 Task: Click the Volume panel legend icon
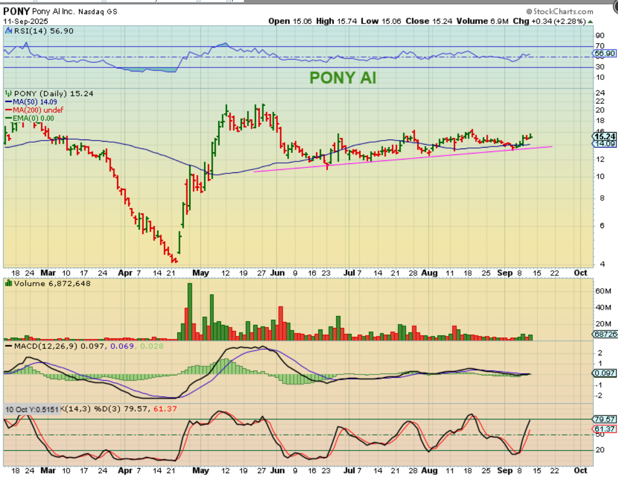(8, 283)
